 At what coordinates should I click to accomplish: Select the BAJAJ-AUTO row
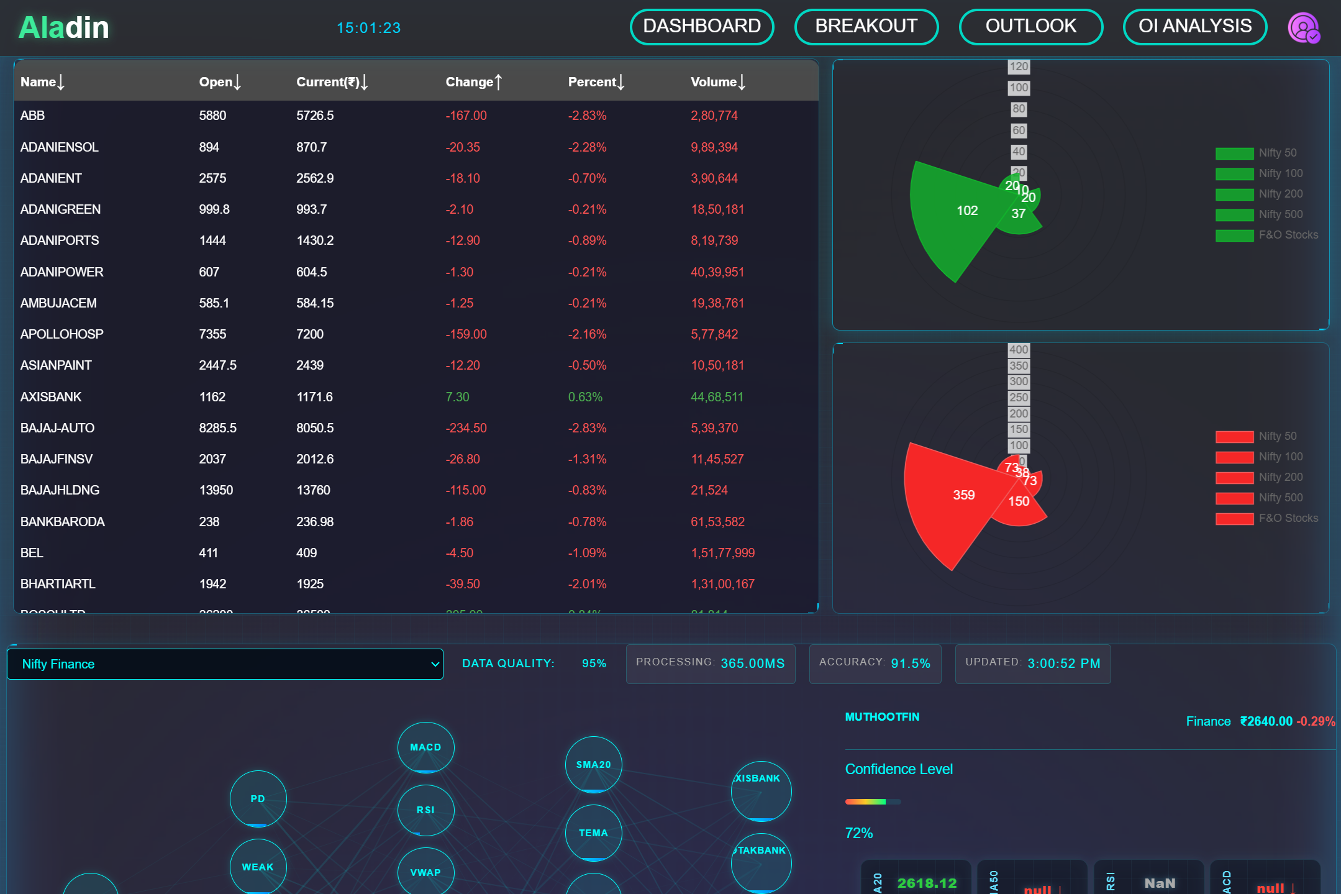416,428
